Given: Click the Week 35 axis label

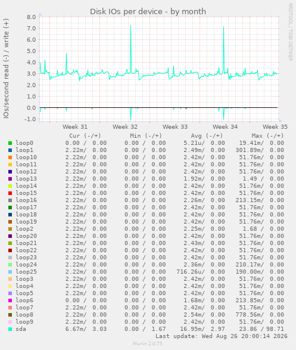Looking at the screenshot, I should click(275, 127).
